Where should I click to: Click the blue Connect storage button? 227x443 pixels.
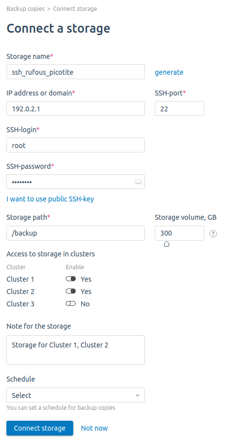point(40,428)
